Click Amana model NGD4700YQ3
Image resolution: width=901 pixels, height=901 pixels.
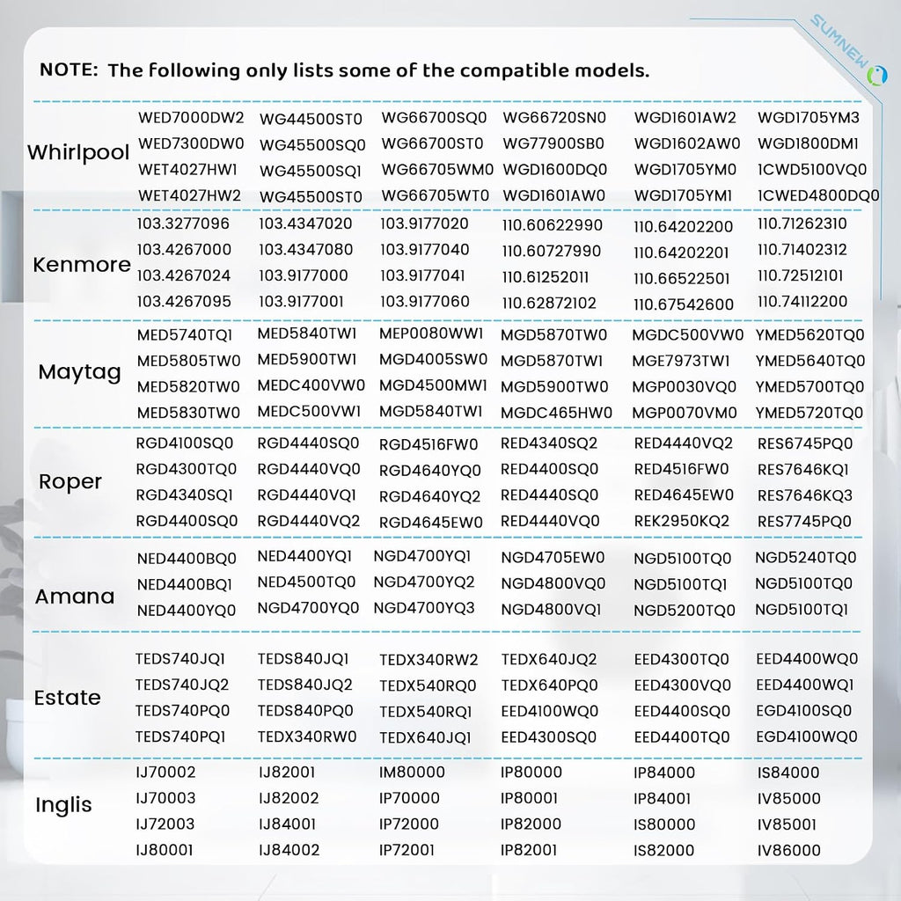[x=424, y=608]
